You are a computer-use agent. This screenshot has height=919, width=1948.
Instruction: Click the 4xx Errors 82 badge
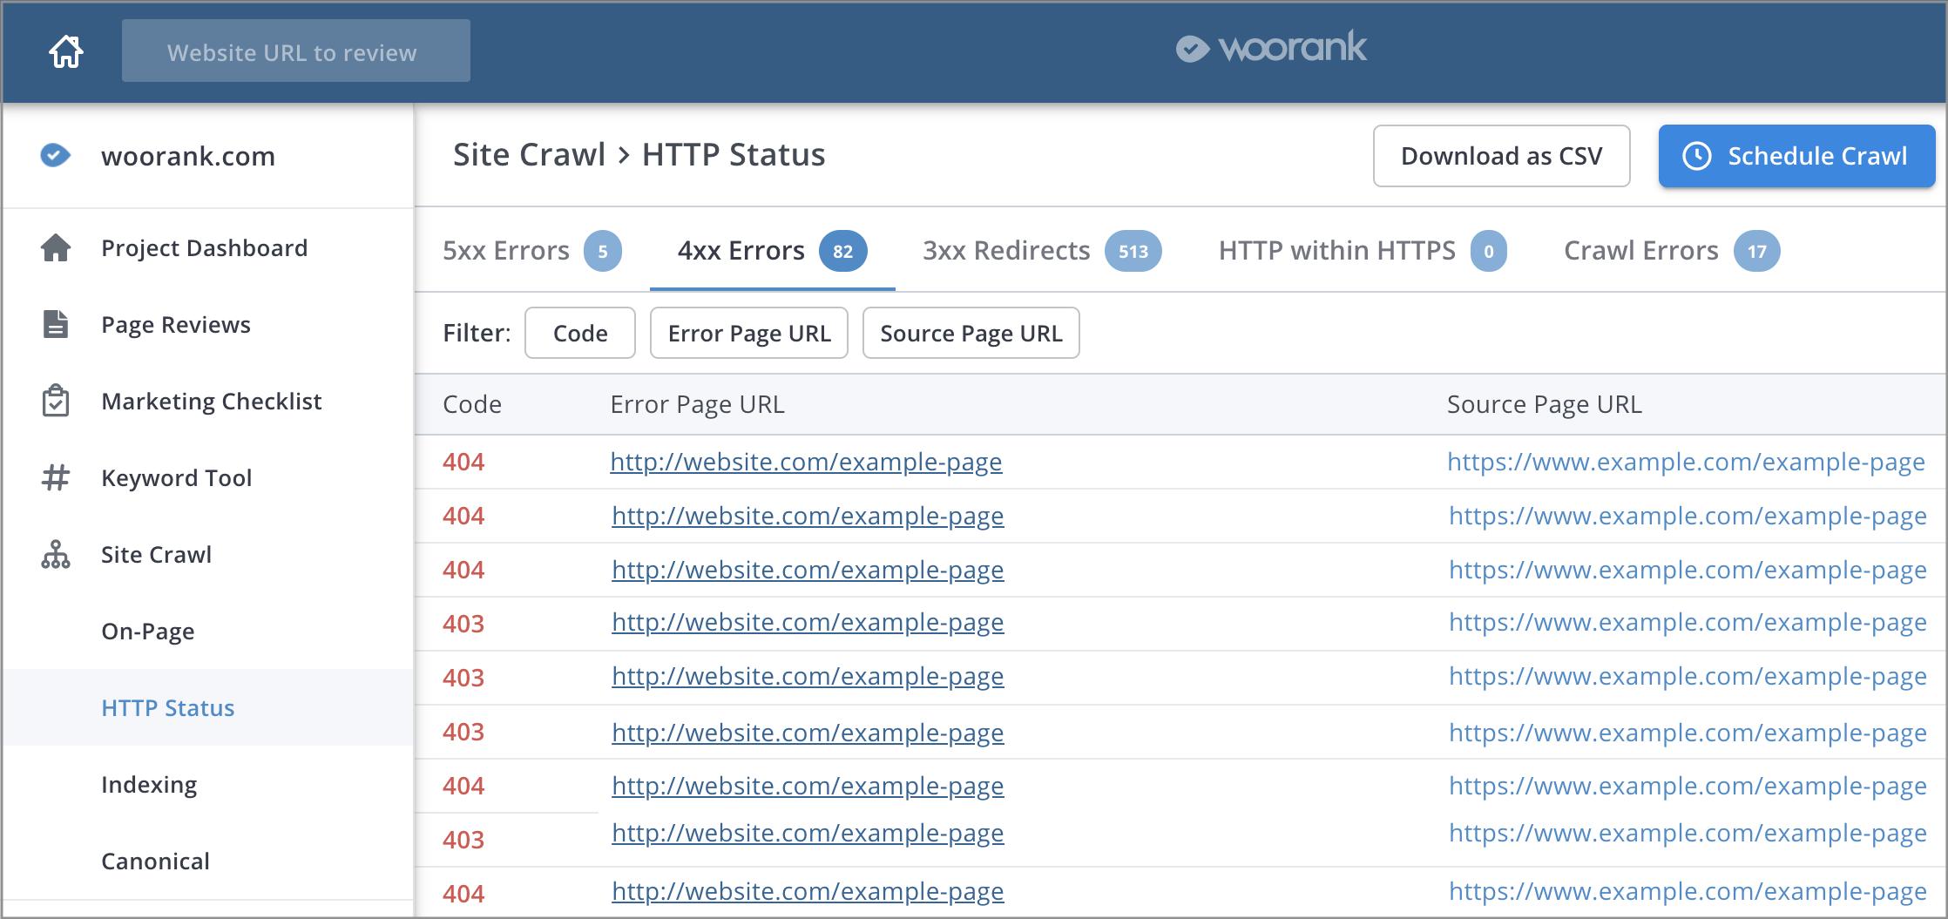842,252
